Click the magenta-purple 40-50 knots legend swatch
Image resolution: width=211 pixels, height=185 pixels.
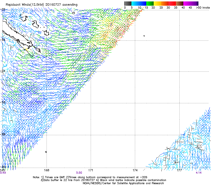click(191, 3)
